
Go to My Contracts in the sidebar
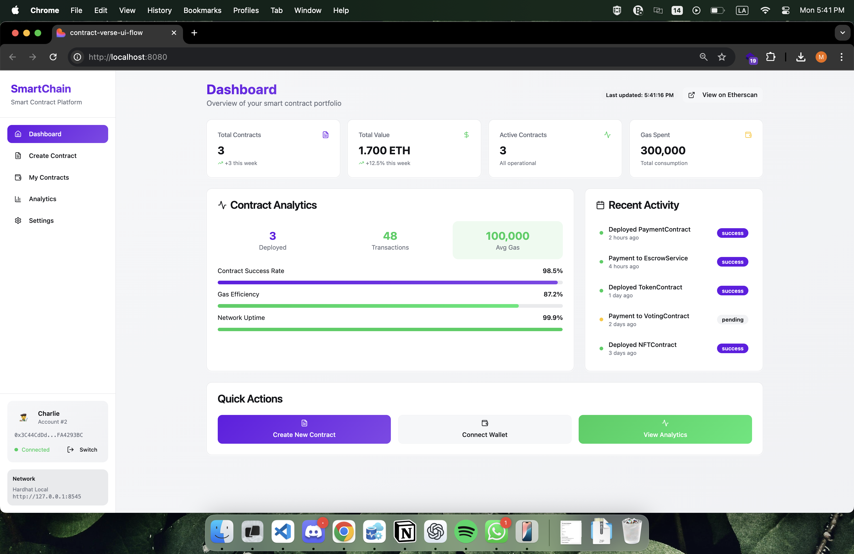(x=49, y=177)
